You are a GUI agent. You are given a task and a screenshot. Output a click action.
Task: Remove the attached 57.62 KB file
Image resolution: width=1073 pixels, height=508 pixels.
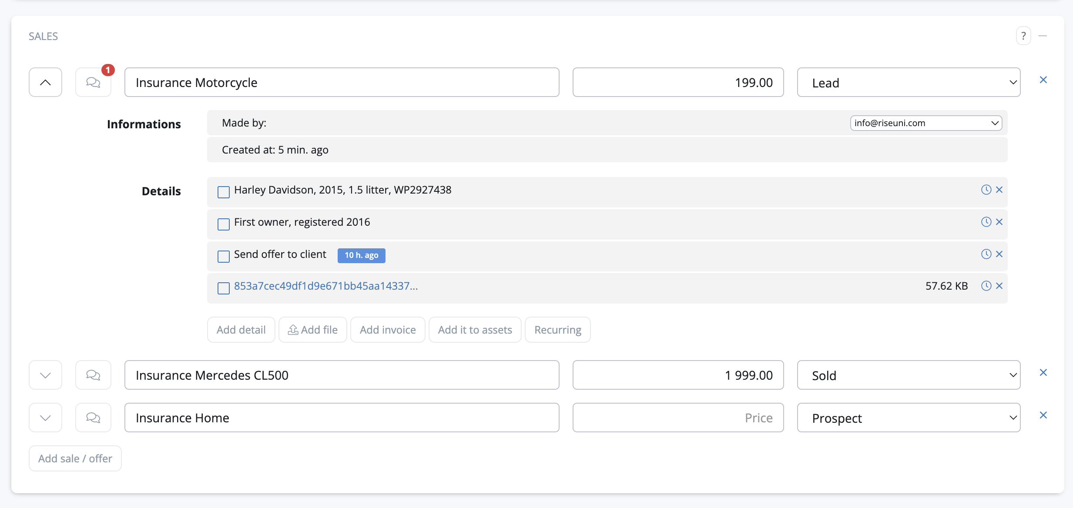(x=999, y=286)
